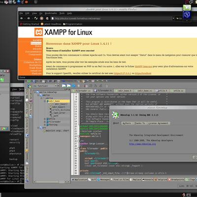197x197 pixels.
Task: Switch to edir_base.h editor tab
Action: click(124, 91)
